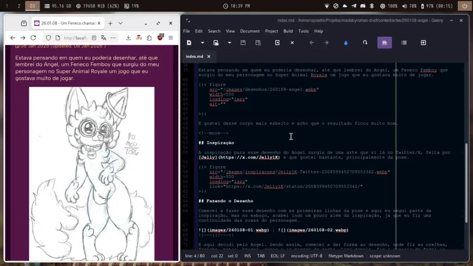Viewport: 473px width, 266px height.
Task: Click the localhost URL address field
Action: coord(75,38)
